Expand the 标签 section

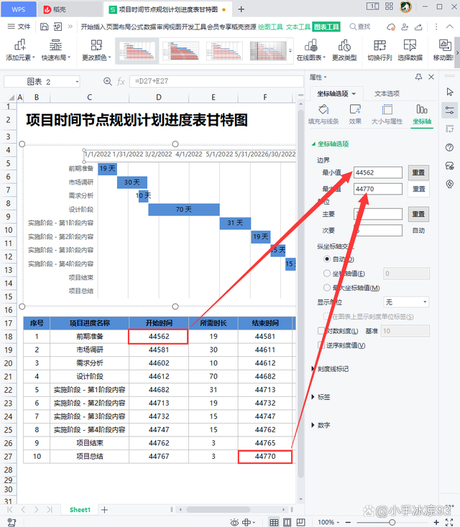coord(321,397)
